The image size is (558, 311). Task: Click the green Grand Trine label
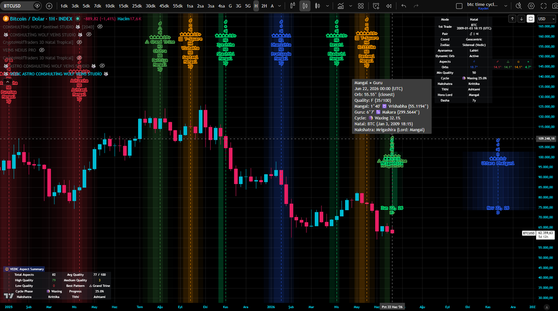pyautogui.click(x=160, y=41)
